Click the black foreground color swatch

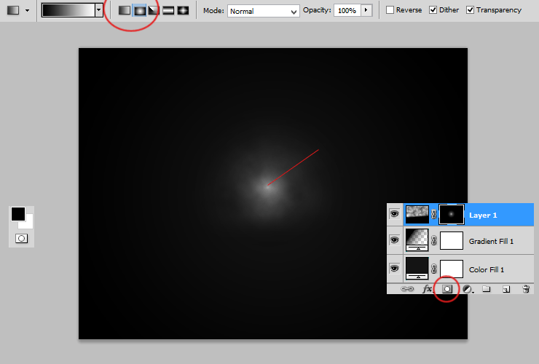pos(17,214)
